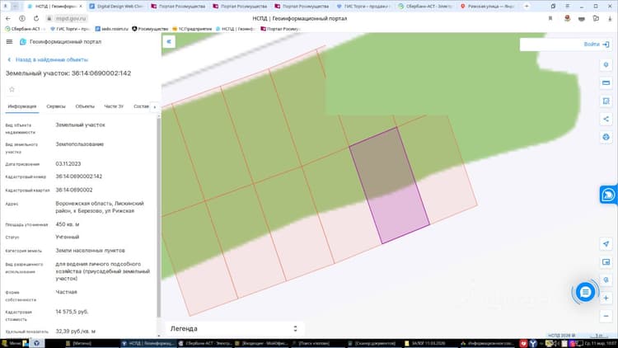Open the share map button

tap(606, 119)
